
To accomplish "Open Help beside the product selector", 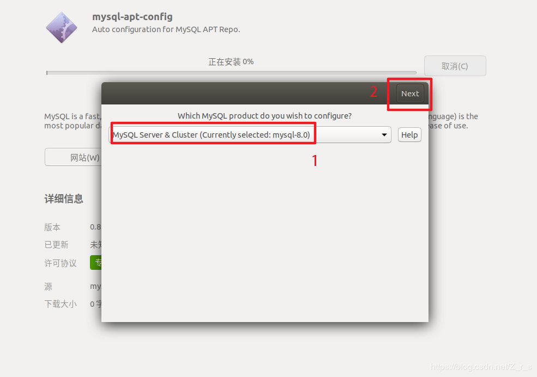I will [409, 135].
